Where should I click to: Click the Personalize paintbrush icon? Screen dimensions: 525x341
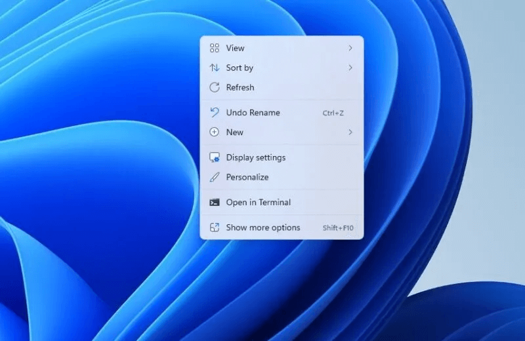tap(215, 177)
